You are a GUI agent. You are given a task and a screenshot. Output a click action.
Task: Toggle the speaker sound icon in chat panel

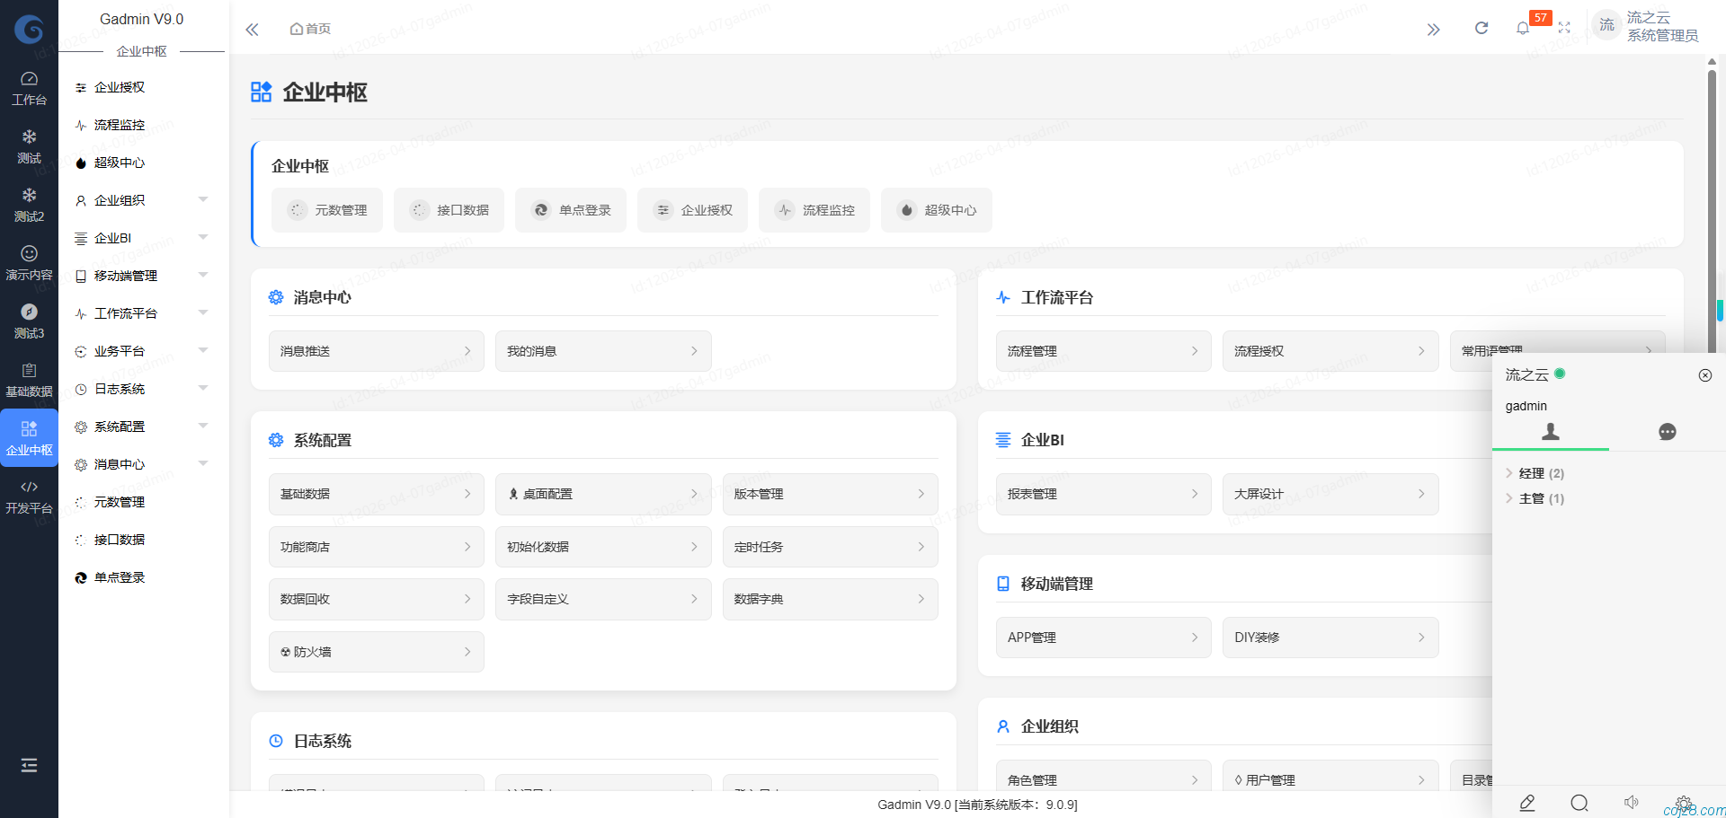point(1633,803)
